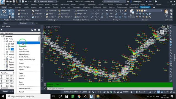Choose Zoom to in the context menu

22,76
